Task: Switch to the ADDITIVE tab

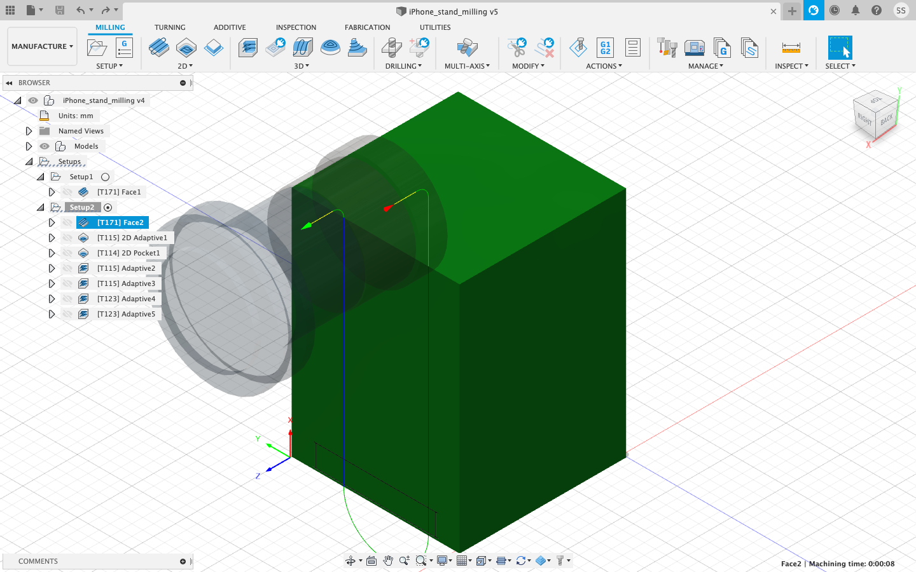Action: tap(230, 27)
